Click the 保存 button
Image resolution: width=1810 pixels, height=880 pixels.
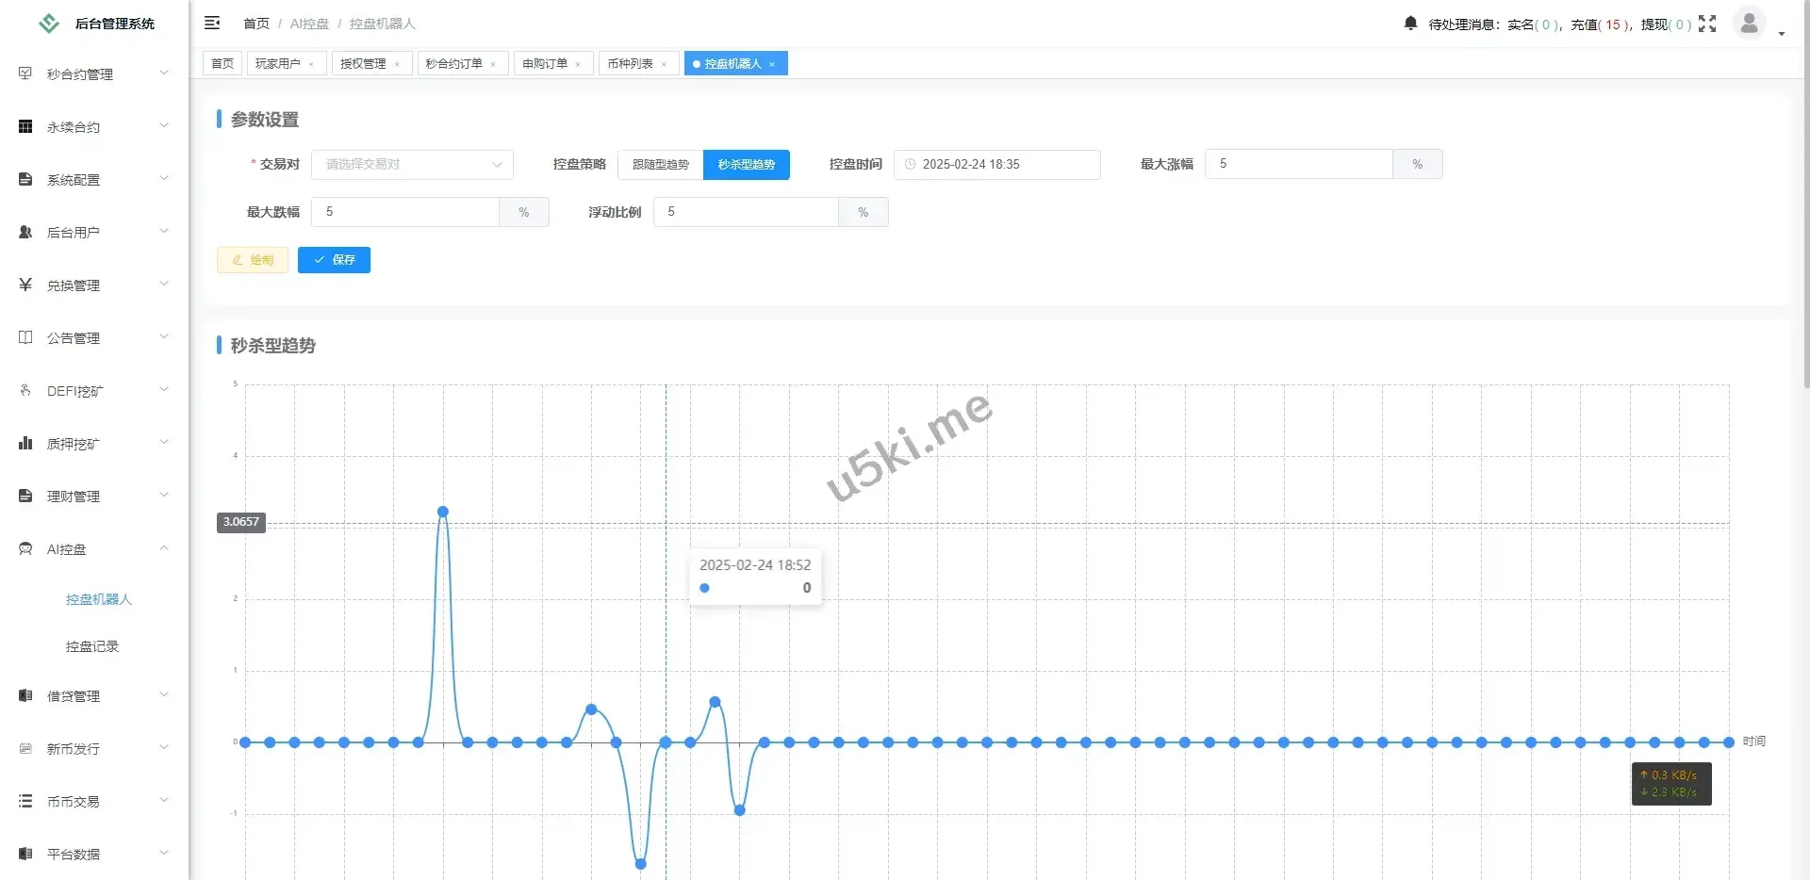pos(334,260)
